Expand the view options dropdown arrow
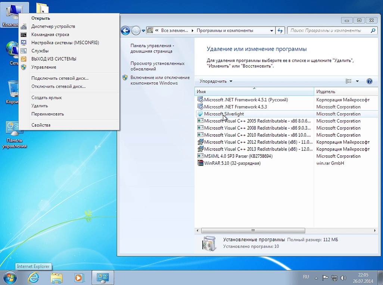 pos(357,81)
